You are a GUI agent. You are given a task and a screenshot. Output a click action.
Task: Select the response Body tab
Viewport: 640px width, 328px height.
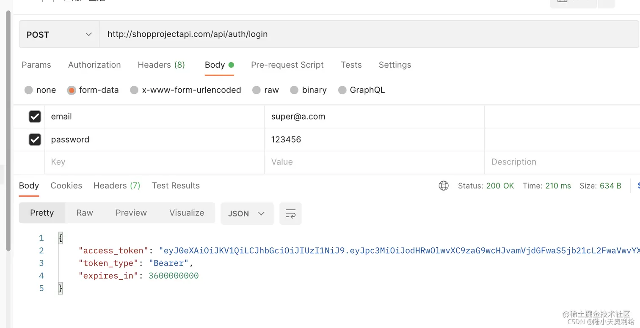pos(29,186)
